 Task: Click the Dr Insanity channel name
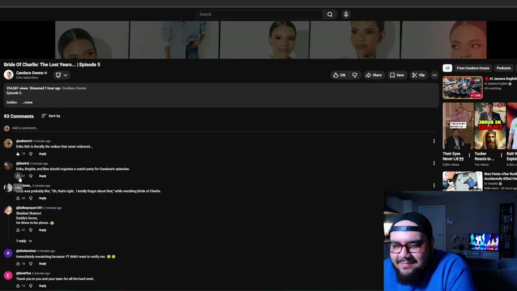tap(492, 183)
